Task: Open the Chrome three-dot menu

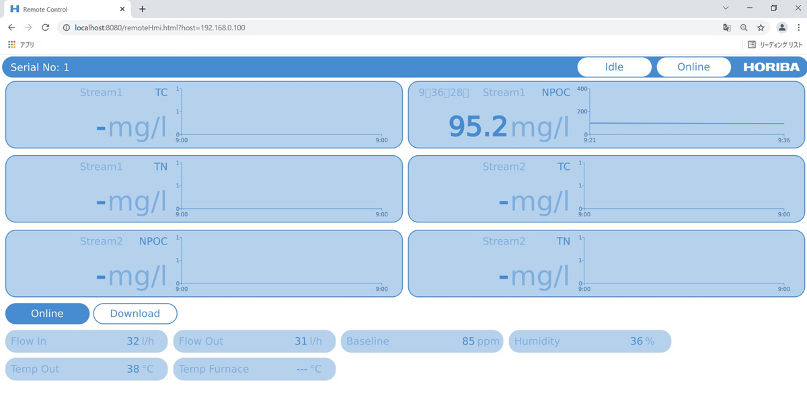Action: (798, 28)
